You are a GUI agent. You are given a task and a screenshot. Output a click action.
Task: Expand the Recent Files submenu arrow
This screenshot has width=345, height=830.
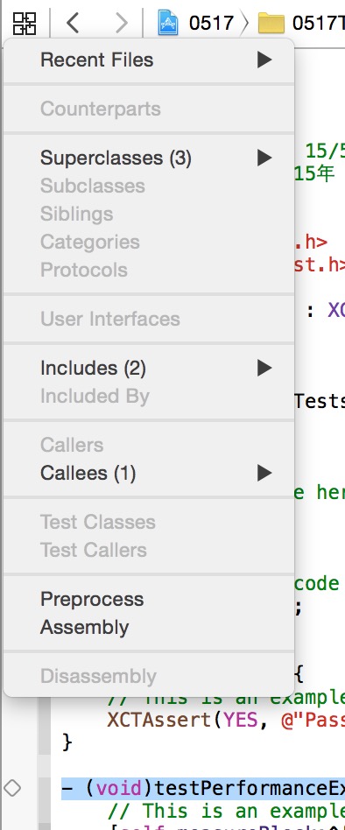264,60
